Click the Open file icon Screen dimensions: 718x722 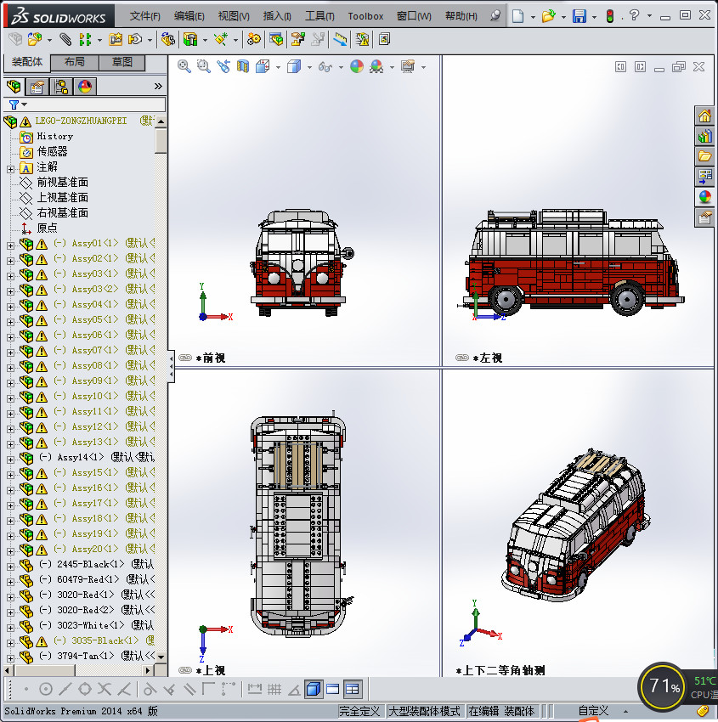548,16
